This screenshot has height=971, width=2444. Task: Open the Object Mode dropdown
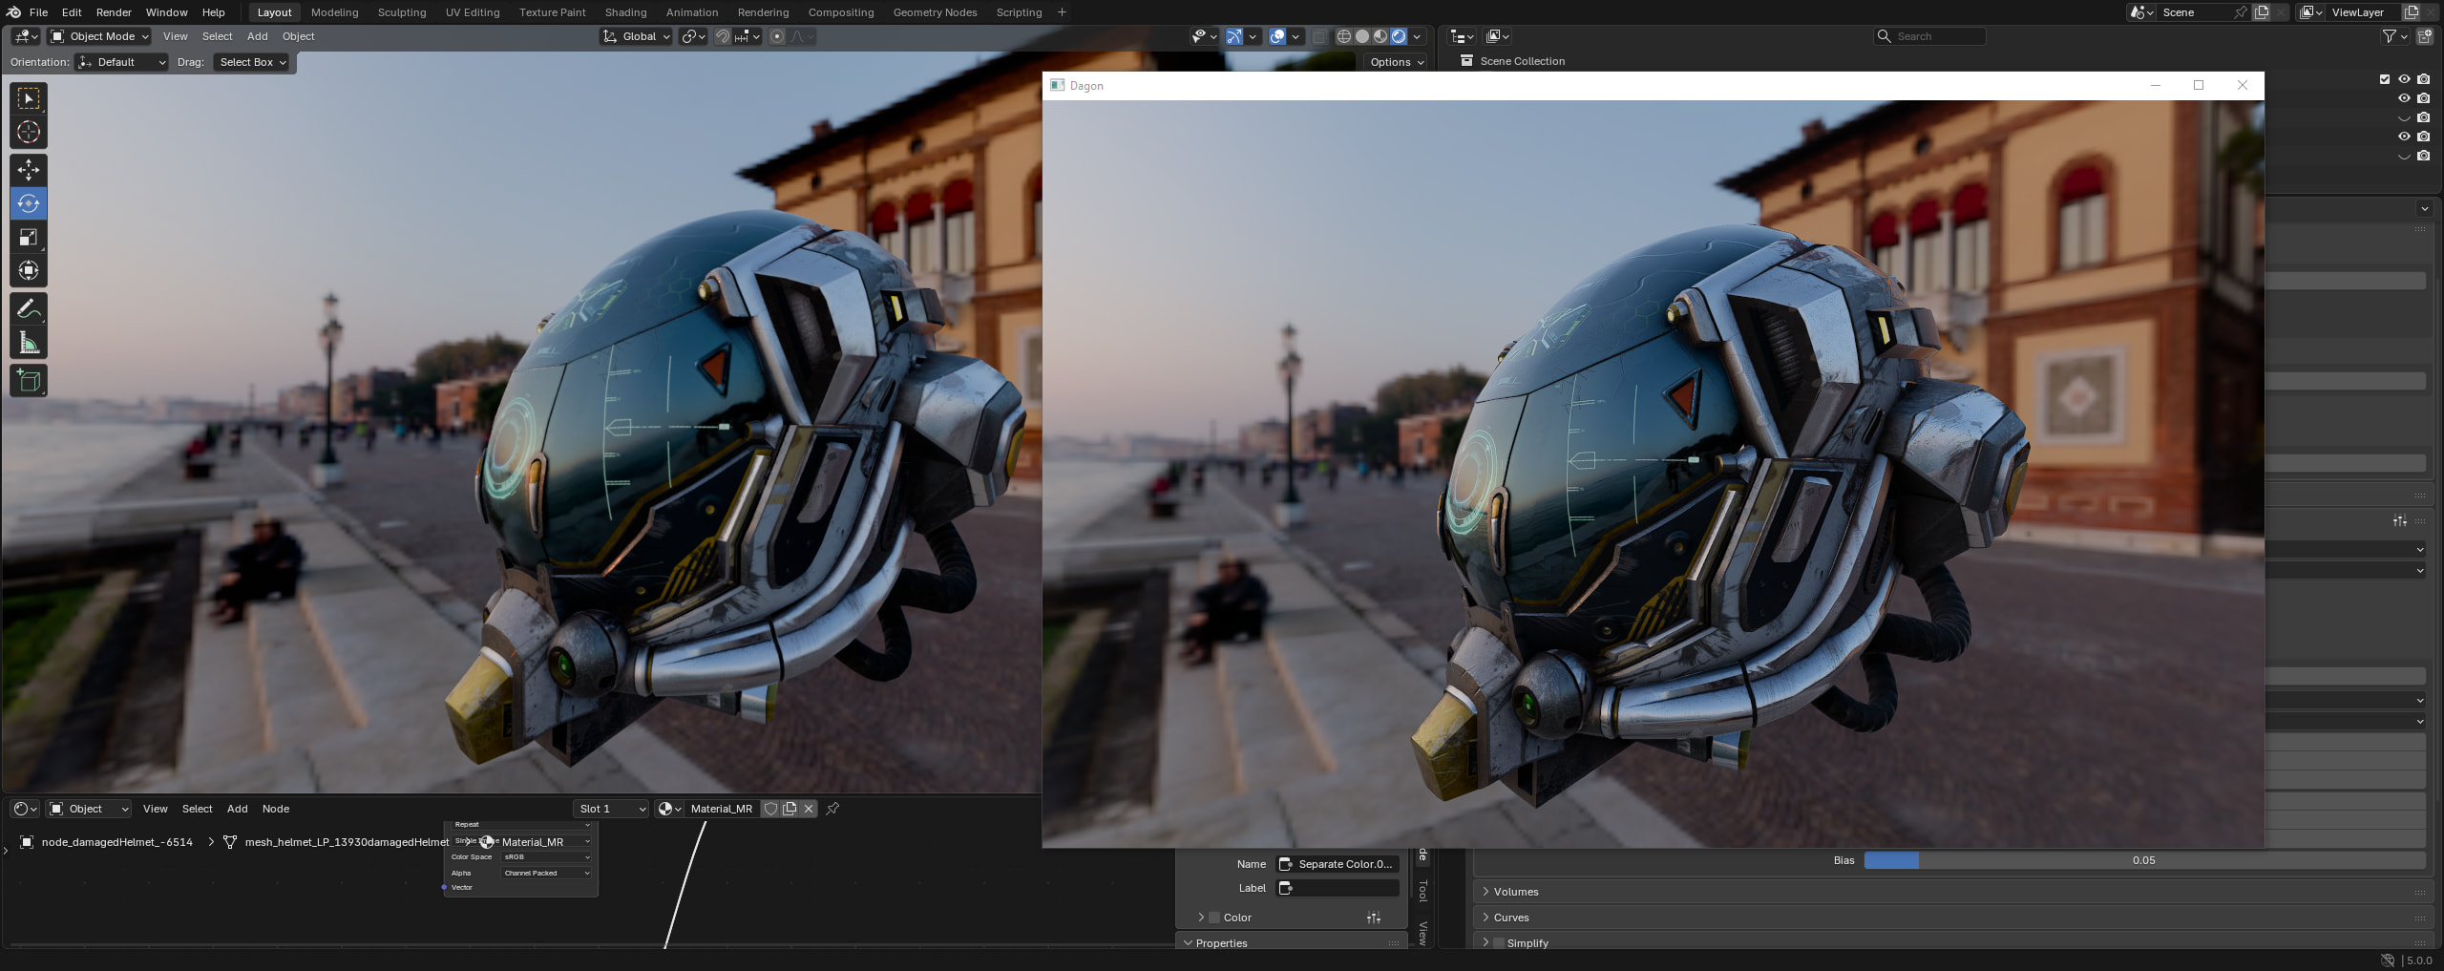(x=100, y=36)
